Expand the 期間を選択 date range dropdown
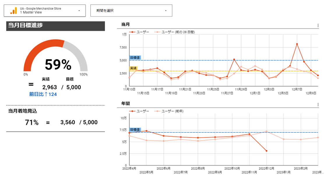Viewport: 327px width, 183px height. pyautogui.click(x=166, y=11)
